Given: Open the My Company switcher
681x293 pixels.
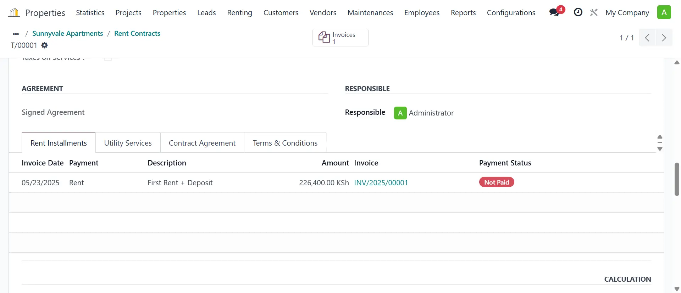Looking at the screenshot, I should (x=627, y=13).
